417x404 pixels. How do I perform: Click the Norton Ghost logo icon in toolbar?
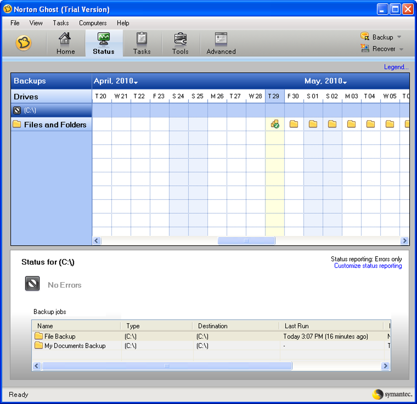23,43
